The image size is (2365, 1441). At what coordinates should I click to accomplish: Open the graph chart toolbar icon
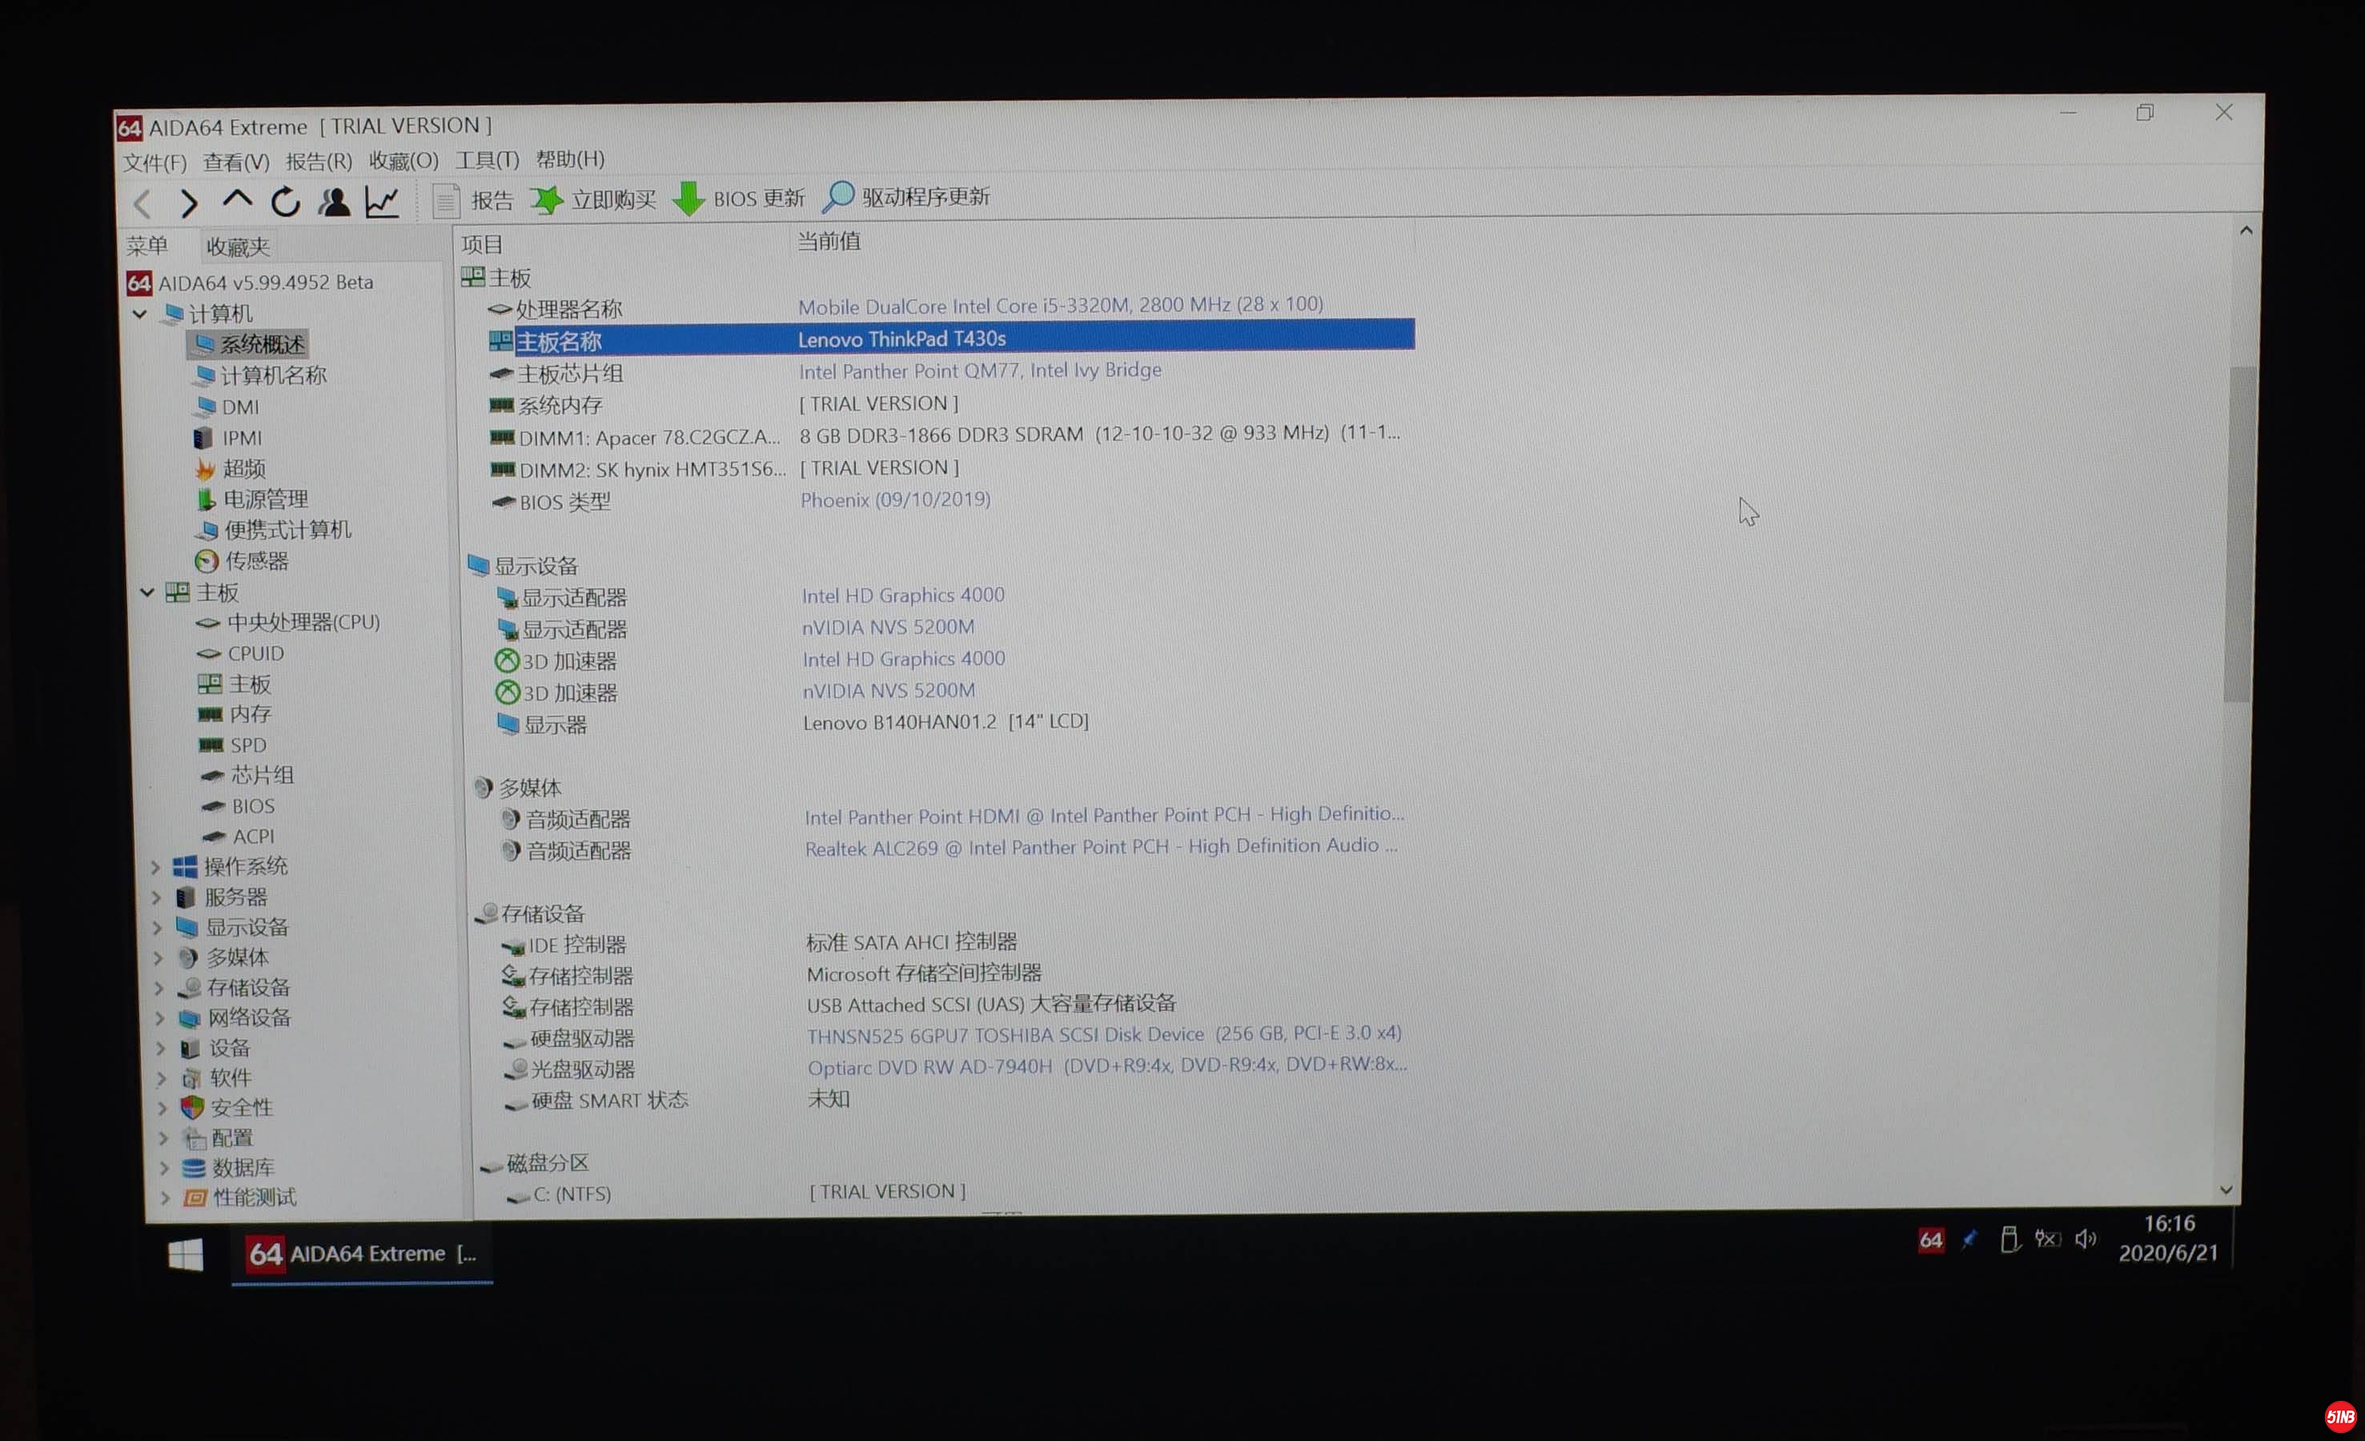pyautogui.click(x=382, y=202)
